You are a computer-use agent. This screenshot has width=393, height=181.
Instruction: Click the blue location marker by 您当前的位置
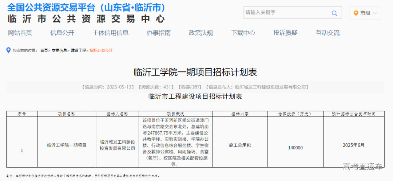[x=8, y=50]
